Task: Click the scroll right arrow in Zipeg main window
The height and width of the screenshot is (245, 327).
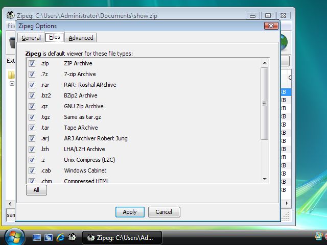Action: [x=287, y=203]
